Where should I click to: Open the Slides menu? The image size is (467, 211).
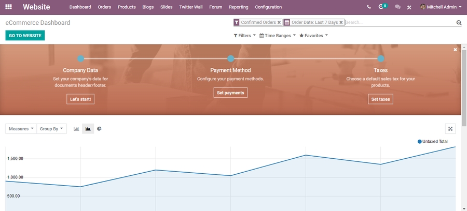166,7
